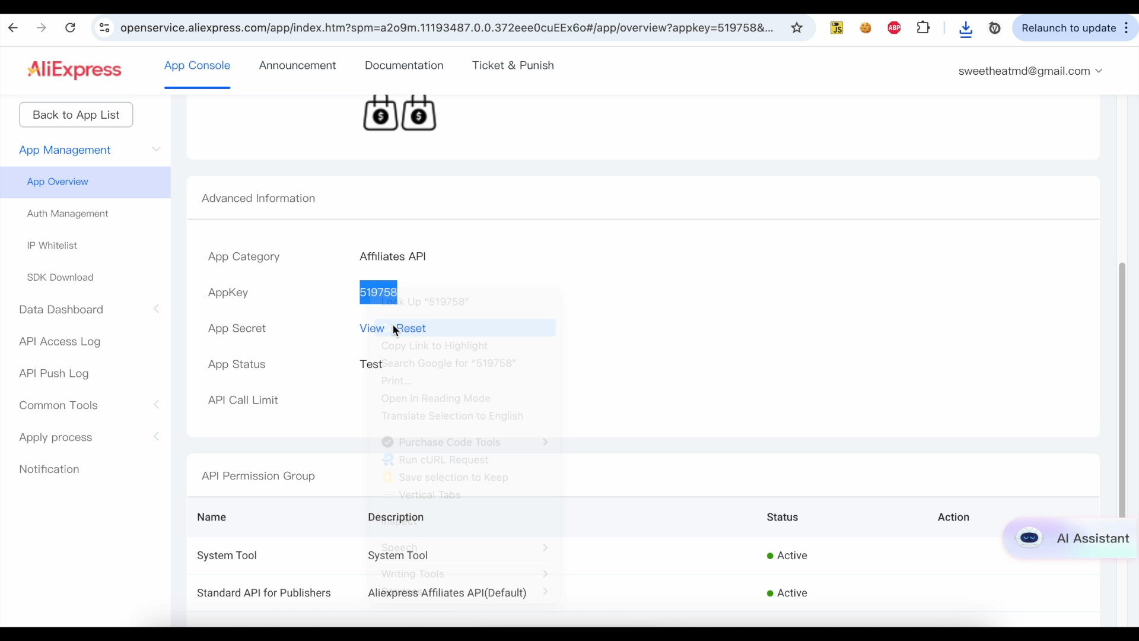The height and width of the screenshot is (641, 1139).
Task: Click the highlighted AppKey value 519758
Action: pos(378,293)
